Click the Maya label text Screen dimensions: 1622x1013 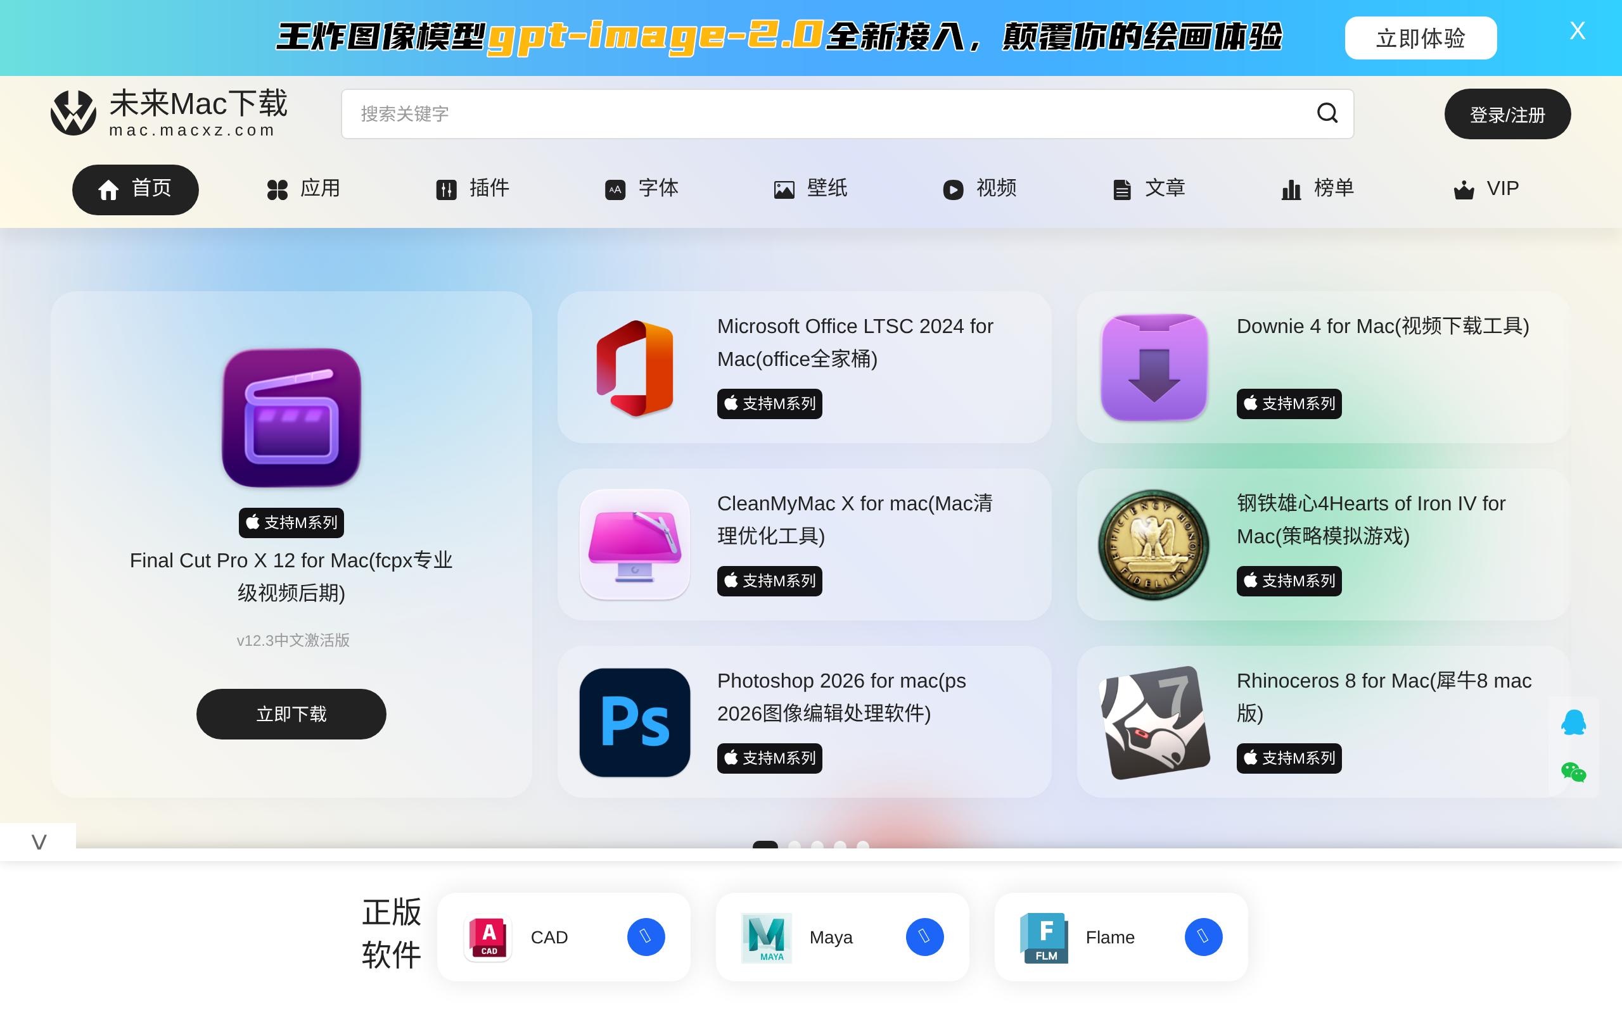pos(831,937)
